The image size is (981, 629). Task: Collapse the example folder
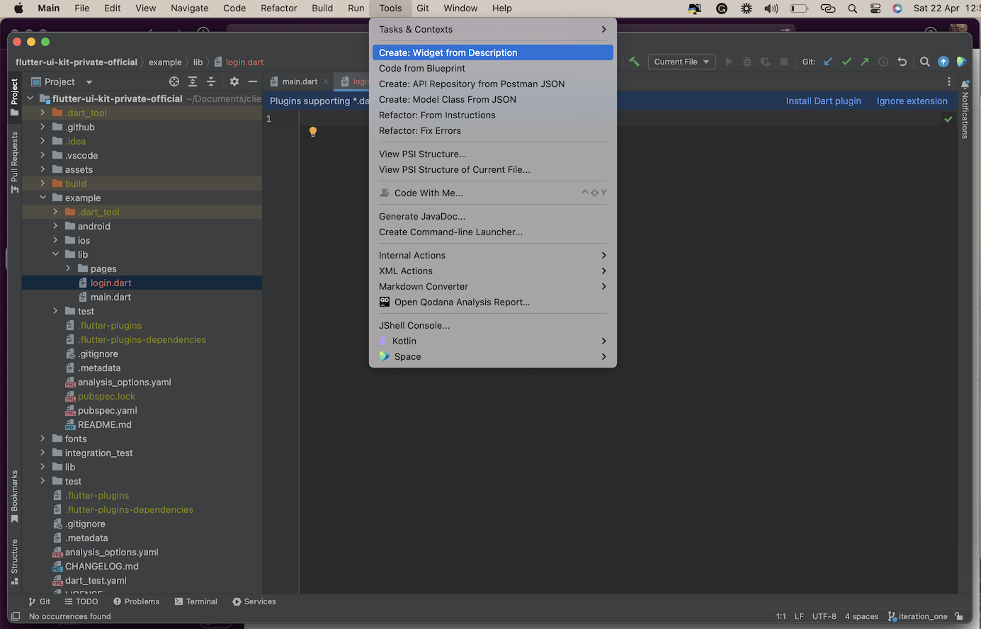43,198
